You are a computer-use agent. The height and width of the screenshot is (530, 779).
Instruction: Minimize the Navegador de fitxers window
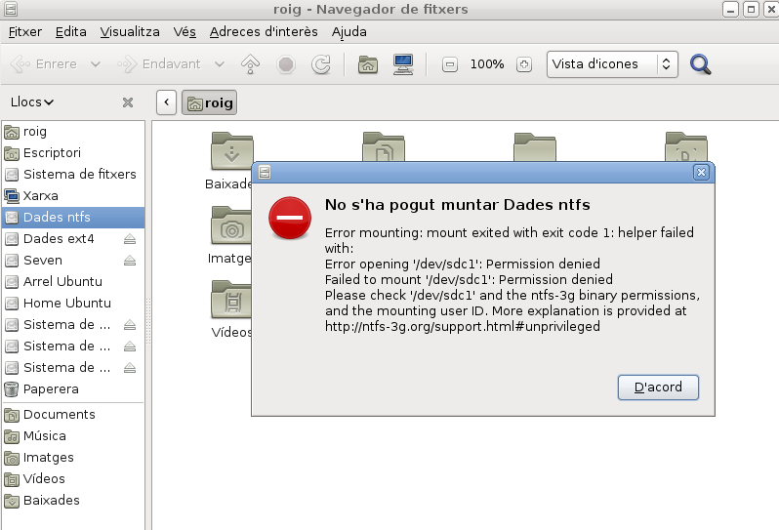tap(730, 9)
